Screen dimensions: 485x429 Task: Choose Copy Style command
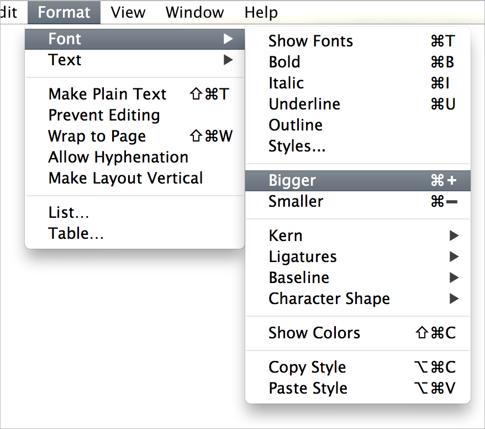358,368
